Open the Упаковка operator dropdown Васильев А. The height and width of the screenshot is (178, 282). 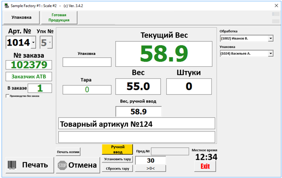(x=271, y=54)
